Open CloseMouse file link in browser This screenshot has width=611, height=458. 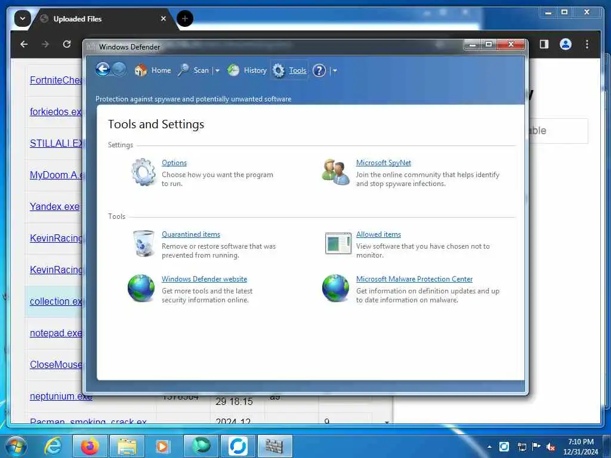point(57,364)
